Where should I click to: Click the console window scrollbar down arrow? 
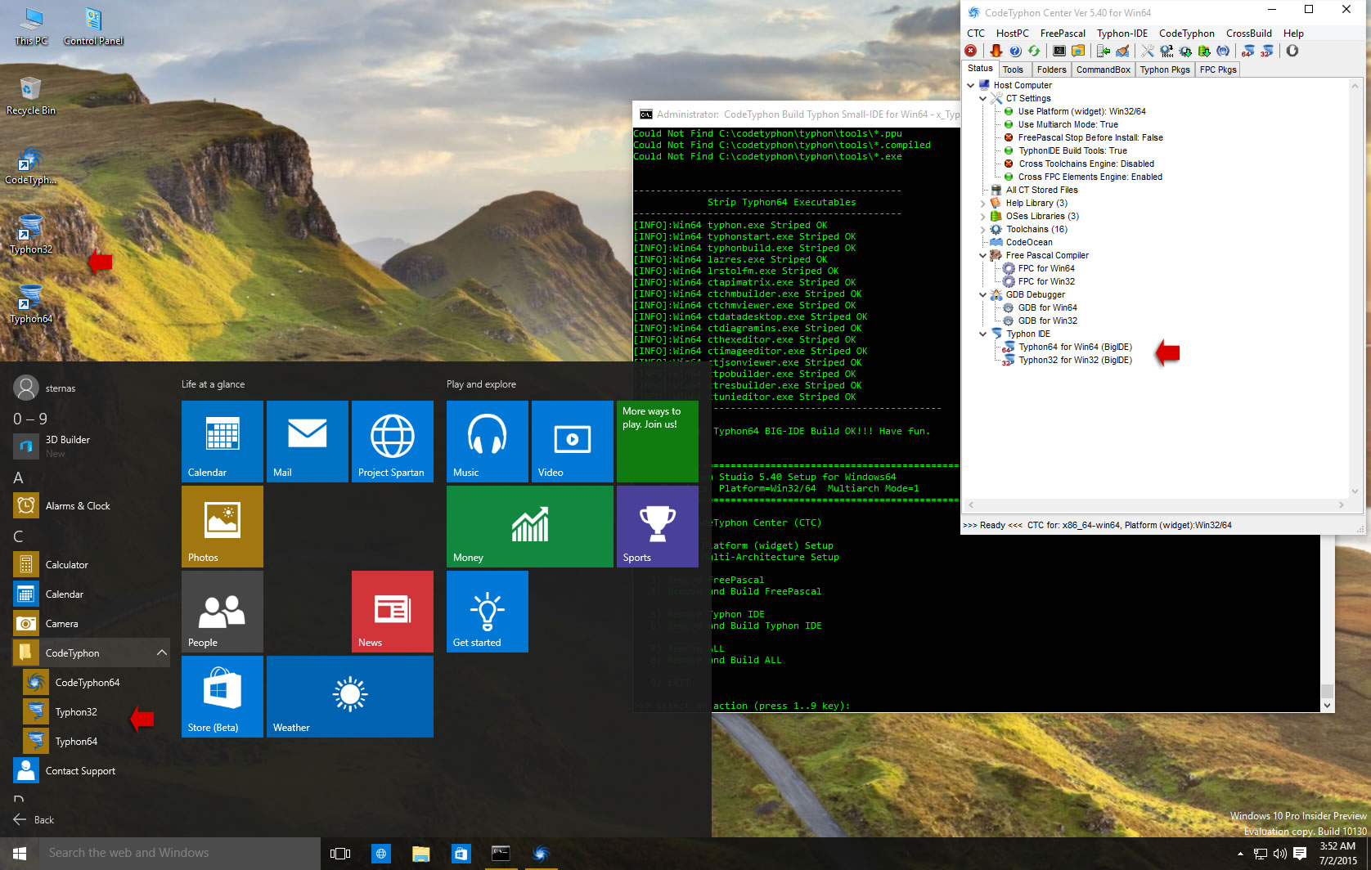[1327, 705]
